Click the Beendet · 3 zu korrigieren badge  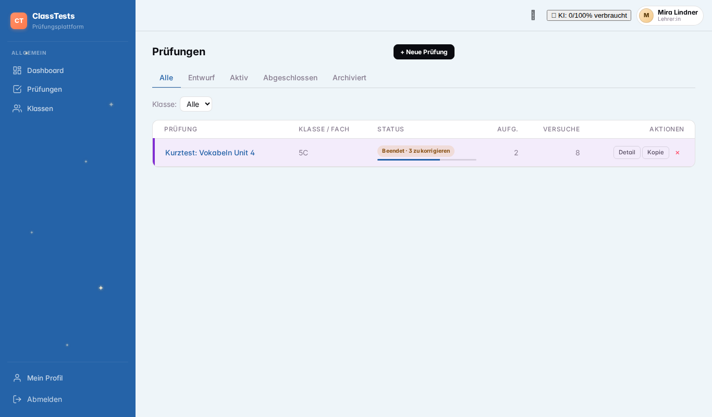(x=416, y=151)
